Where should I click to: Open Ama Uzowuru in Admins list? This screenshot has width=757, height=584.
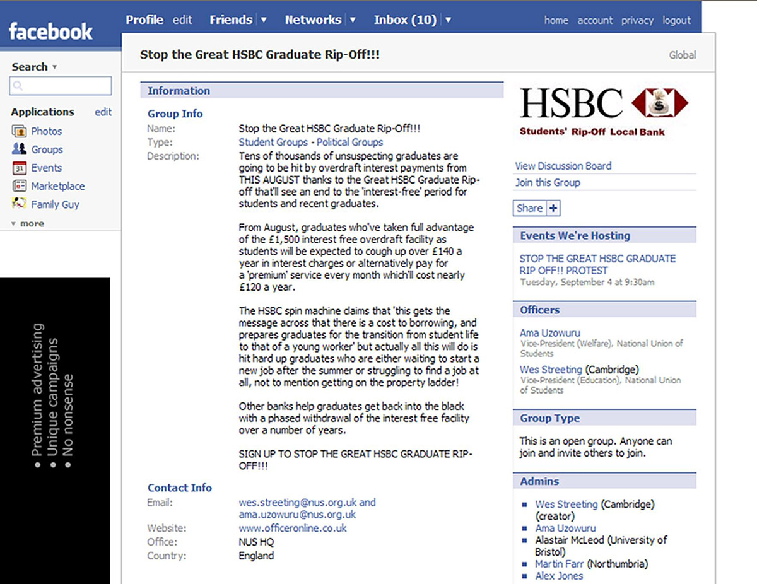[x=565, y=528]
